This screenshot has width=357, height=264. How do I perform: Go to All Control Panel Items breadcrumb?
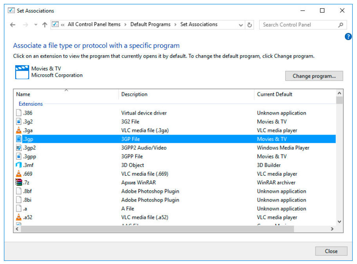point(94,24)
